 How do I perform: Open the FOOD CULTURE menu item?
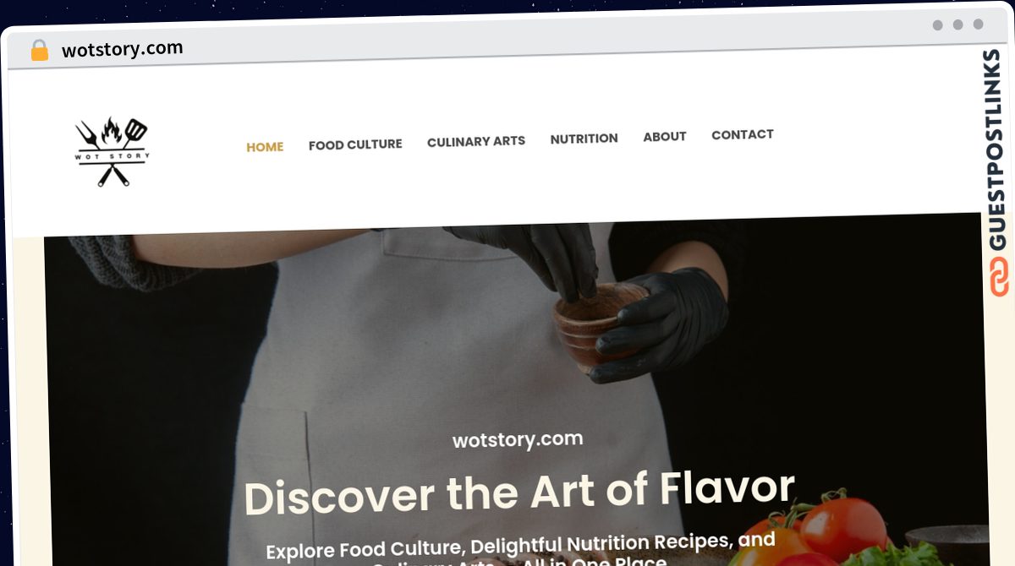355,144
